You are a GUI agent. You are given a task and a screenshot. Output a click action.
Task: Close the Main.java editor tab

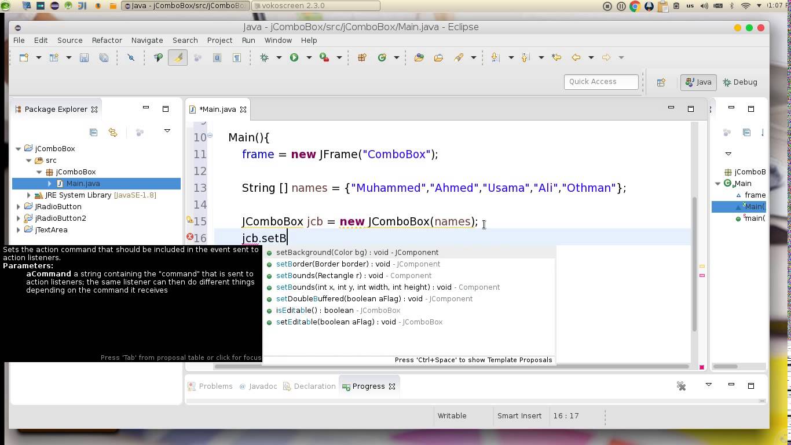pos(243,110)
